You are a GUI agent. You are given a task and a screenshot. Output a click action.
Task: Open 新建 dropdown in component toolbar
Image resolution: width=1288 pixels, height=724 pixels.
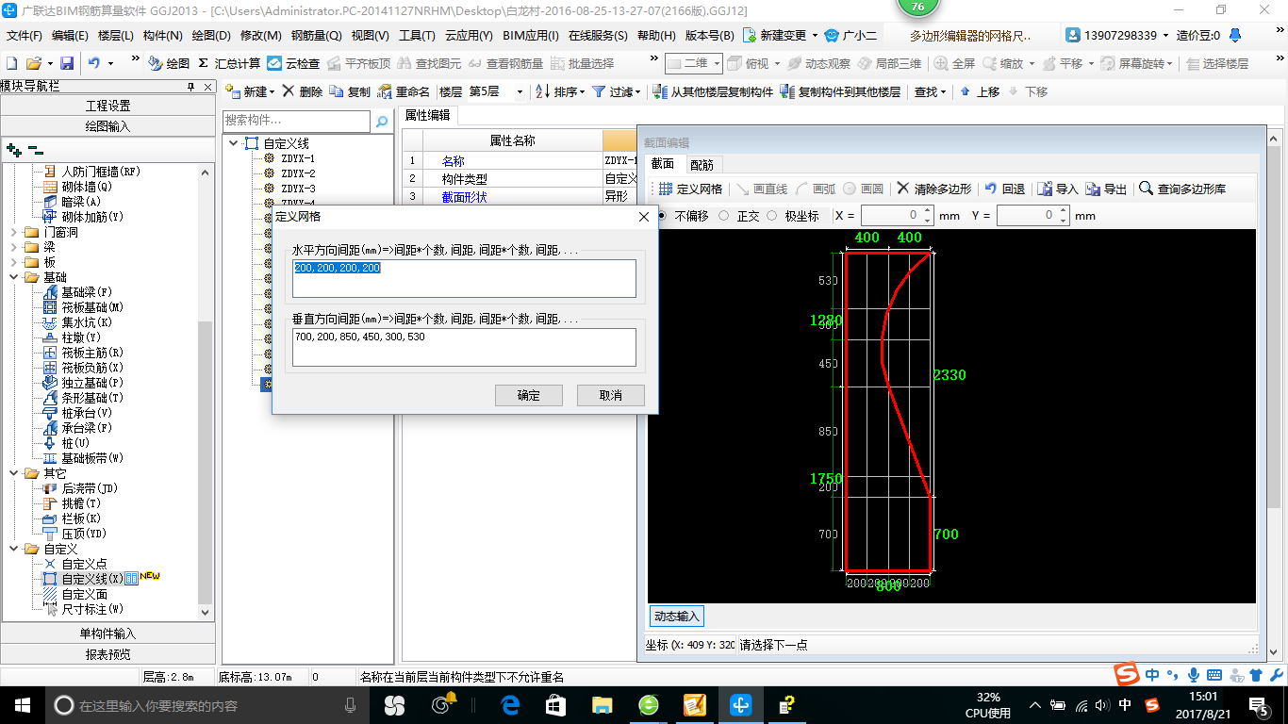point(250,91)
